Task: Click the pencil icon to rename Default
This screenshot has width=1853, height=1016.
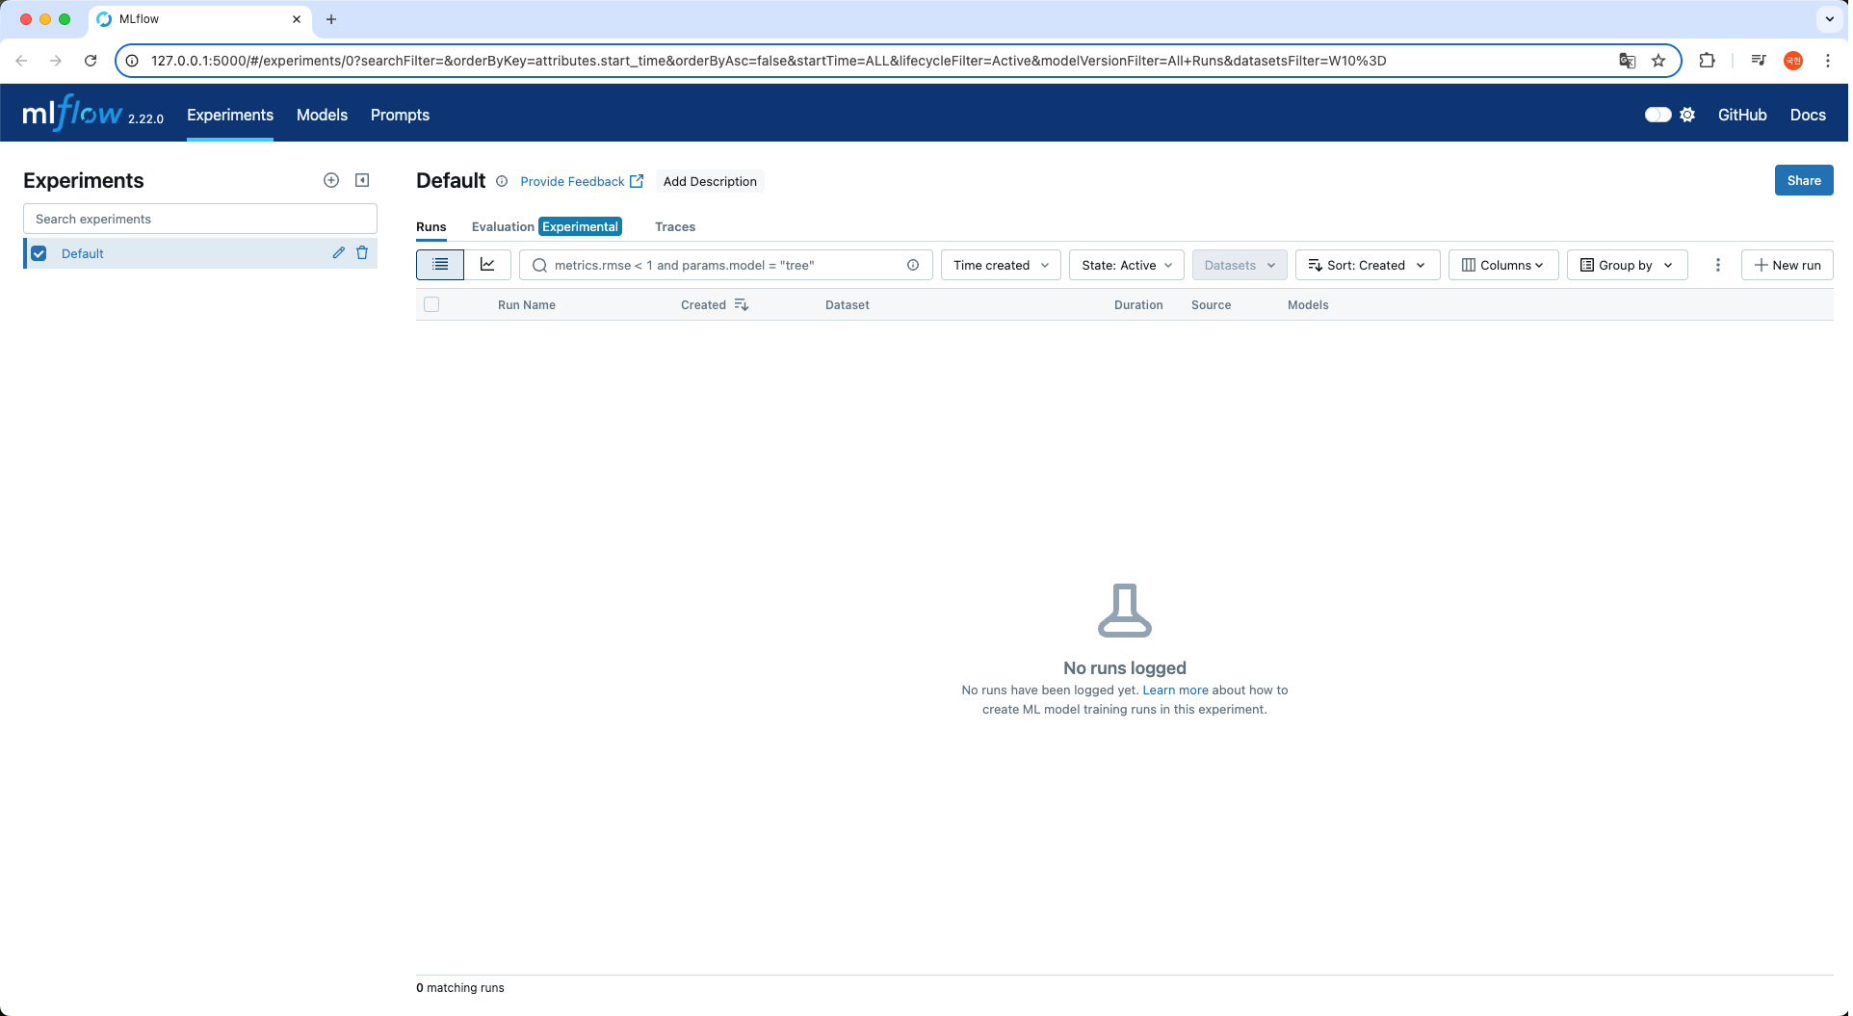Action: click(338, 253)
